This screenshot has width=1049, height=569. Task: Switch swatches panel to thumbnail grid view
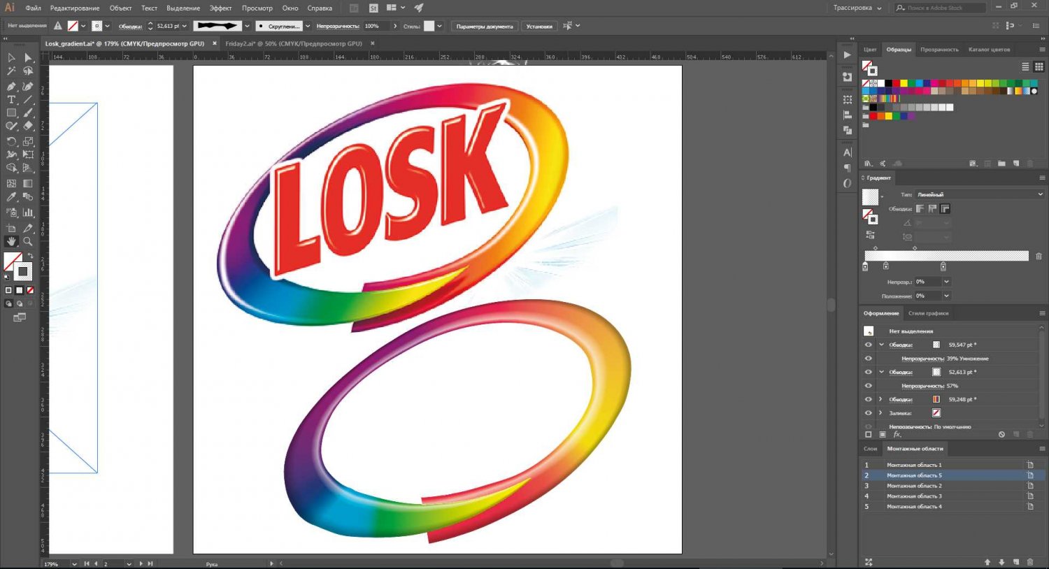click(1039, 66)
